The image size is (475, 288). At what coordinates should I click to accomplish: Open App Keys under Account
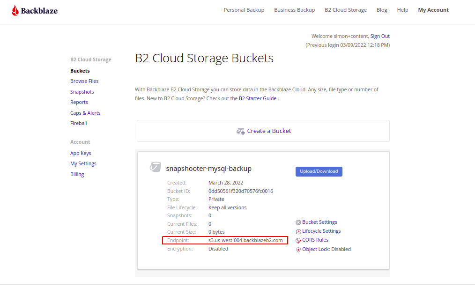(x=81, y=153)
